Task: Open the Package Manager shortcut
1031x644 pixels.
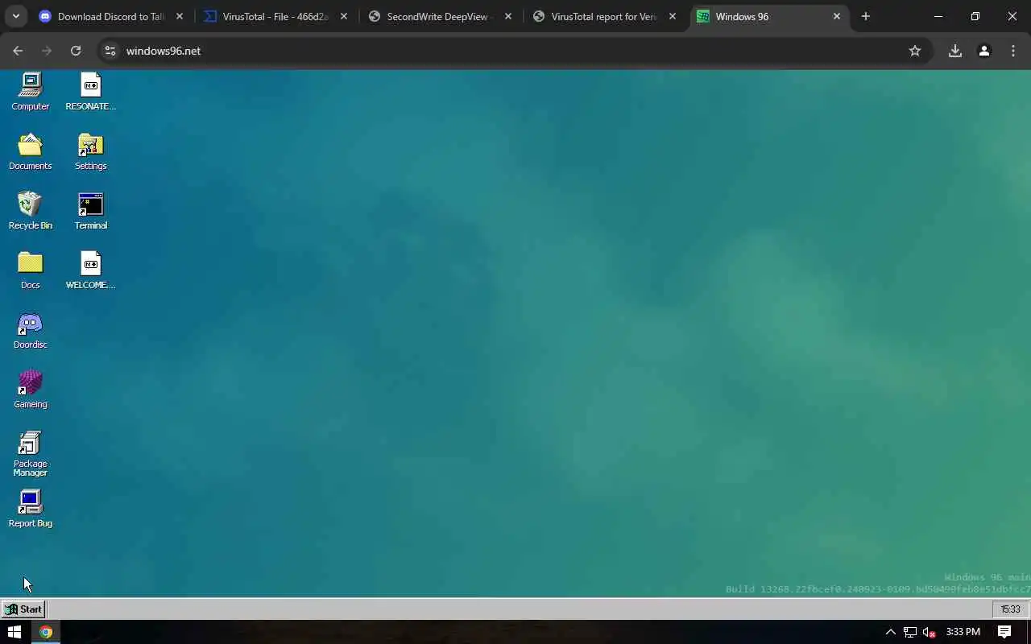Action: coord(31,453)
